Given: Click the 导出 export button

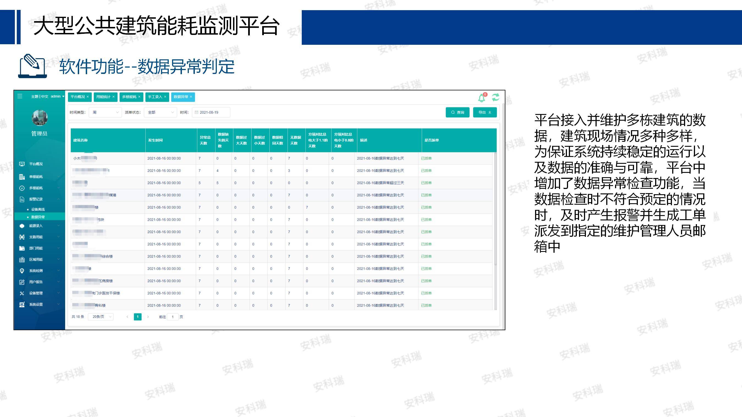Looking at the screenshot, I should pos(485,112).
